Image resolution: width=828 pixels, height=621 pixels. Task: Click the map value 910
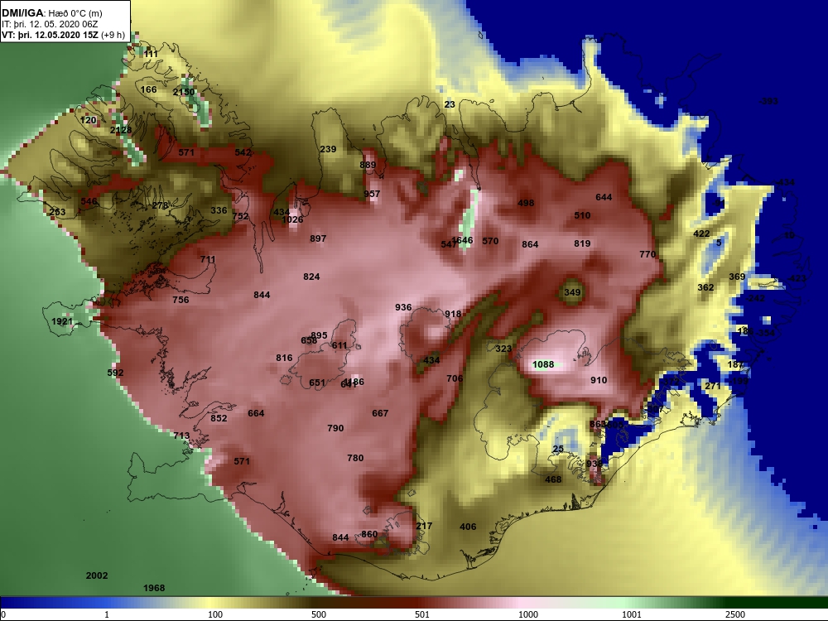click(x=599, y=380)
